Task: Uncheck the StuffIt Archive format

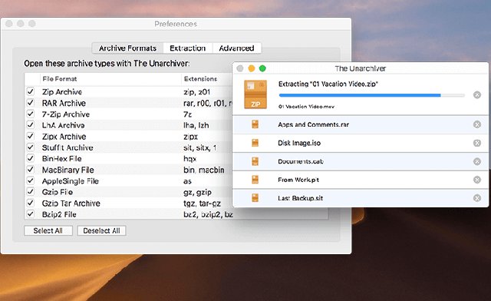Action: pos(31,147)
